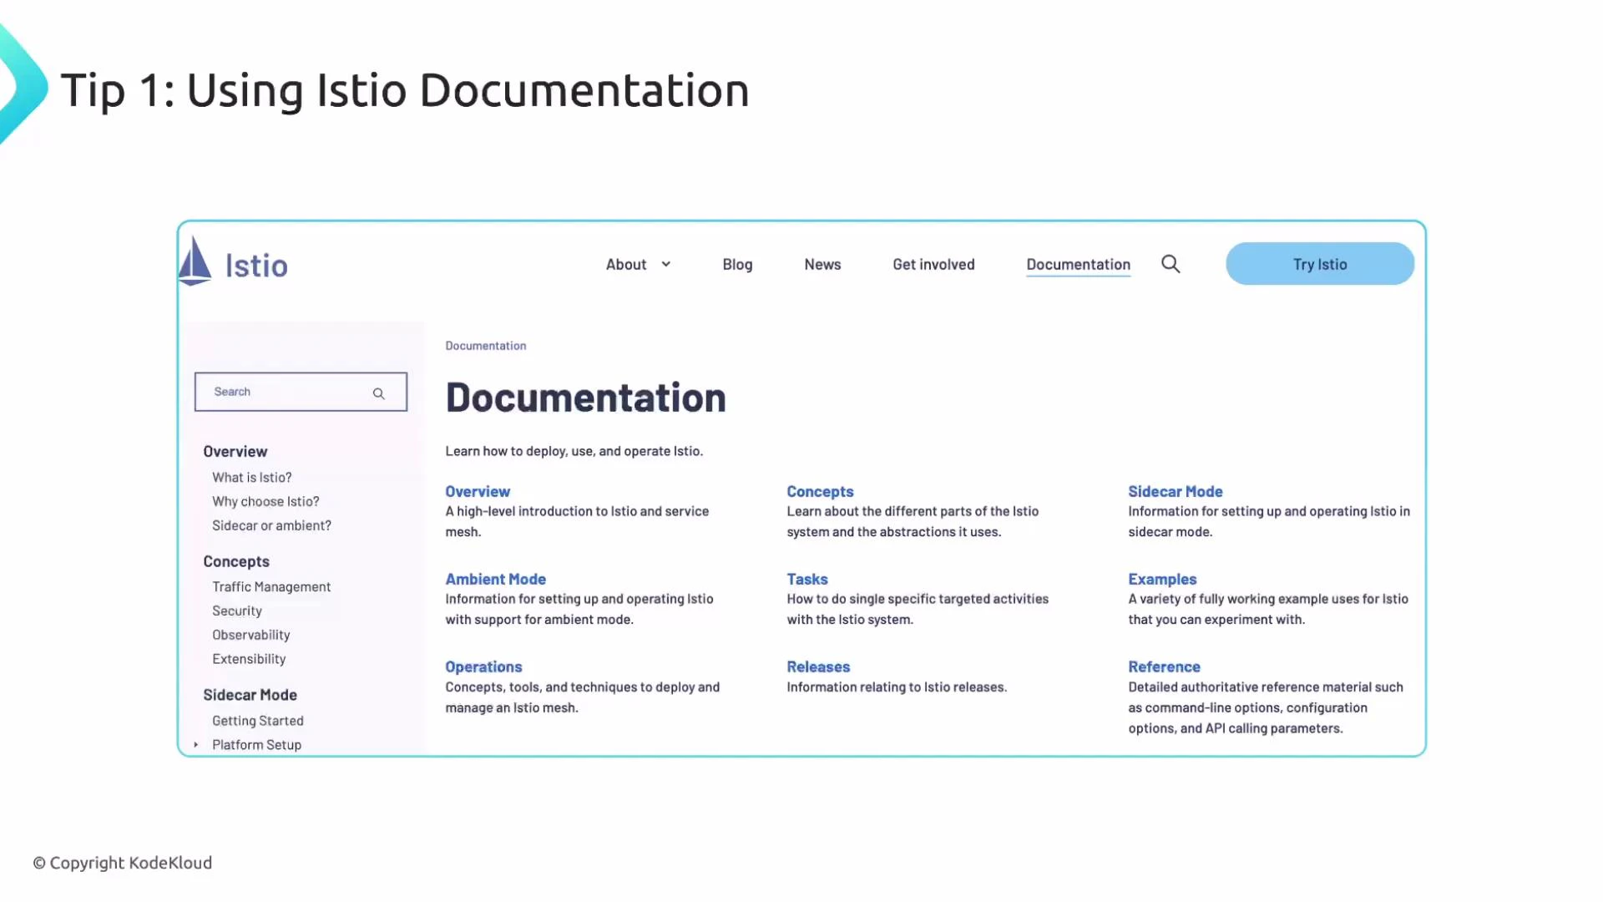
Task: Go to Get involved in the navbar
Action: tap(933, 264)
